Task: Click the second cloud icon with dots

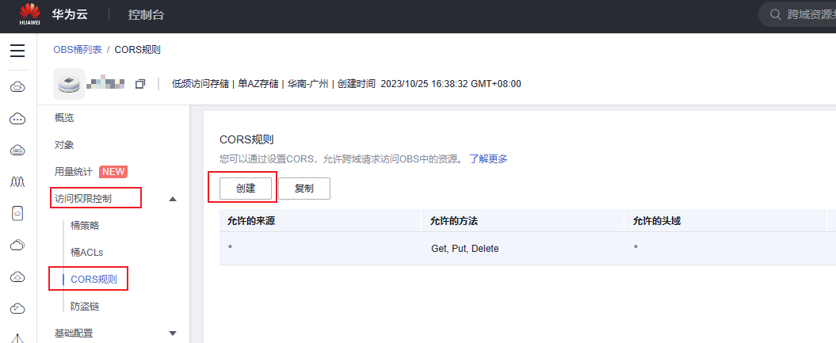Action: (17, 119)
